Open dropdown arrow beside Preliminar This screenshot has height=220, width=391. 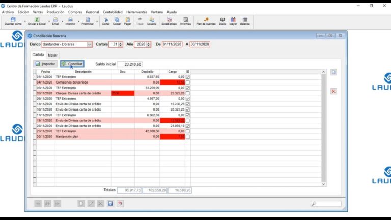[x=97, y=21]
